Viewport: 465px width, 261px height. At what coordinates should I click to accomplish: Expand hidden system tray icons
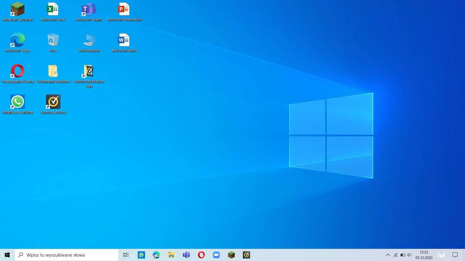pos(388,255)
